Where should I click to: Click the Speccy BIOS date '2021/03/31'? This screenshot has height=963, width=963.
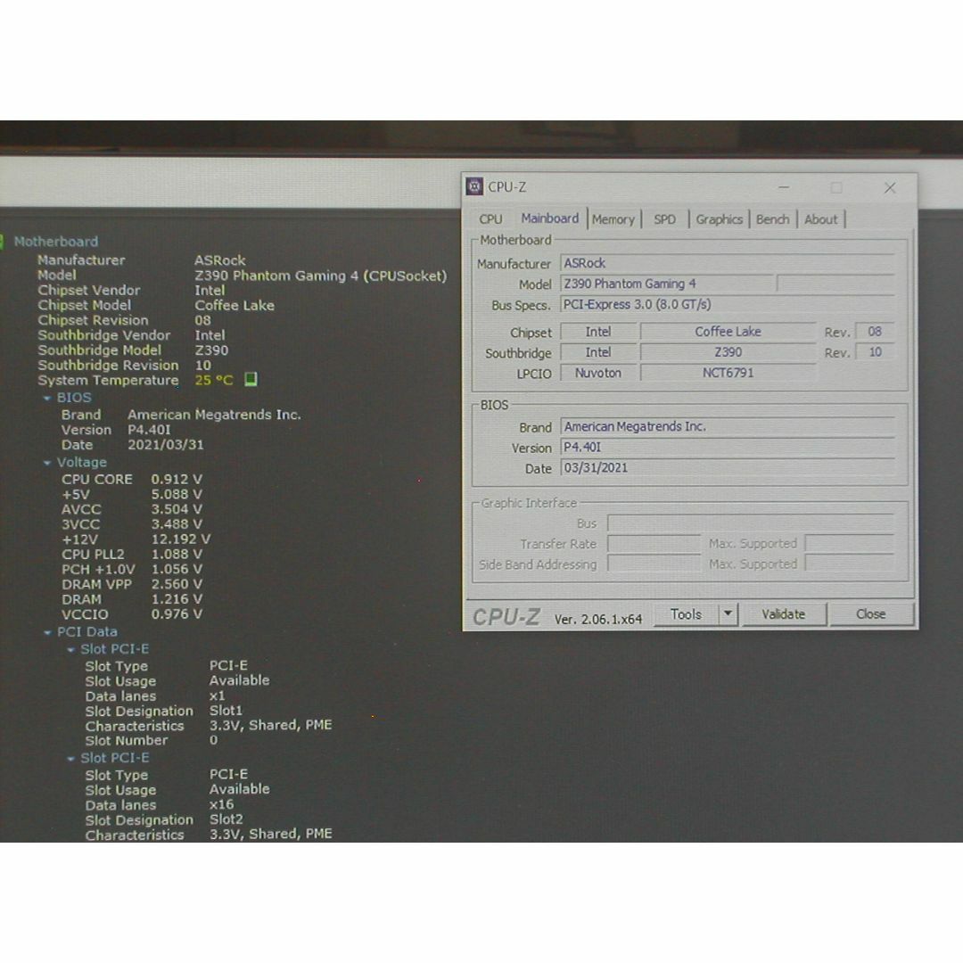[165, 445]
